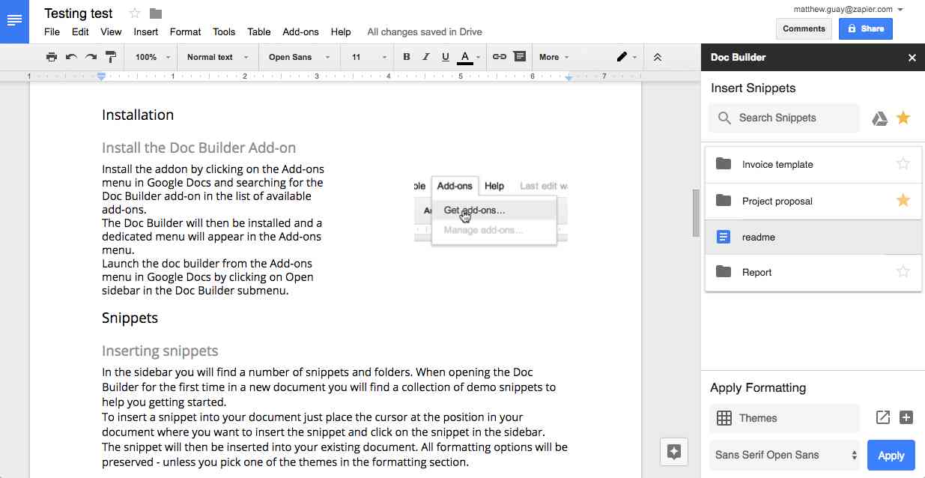The height and width of the screenshot is (478, 925).
Task: Open the Report folder
Action: [813, 273]
